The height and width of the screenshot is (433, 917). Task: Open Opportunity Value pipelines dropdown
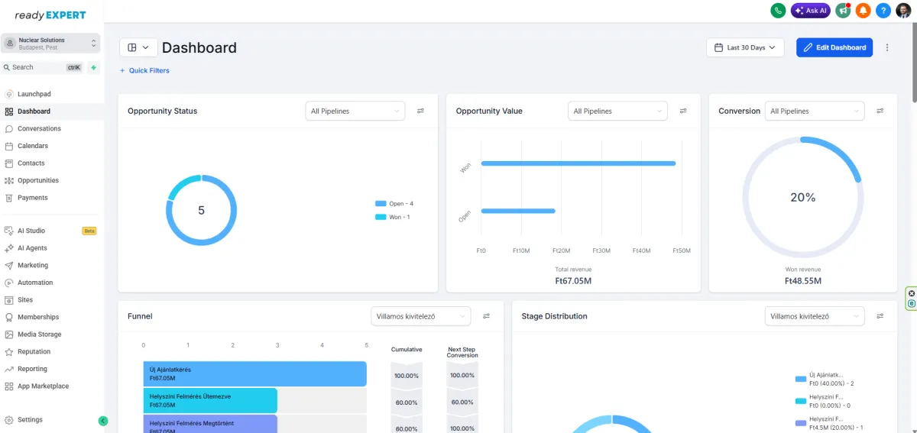617,111
